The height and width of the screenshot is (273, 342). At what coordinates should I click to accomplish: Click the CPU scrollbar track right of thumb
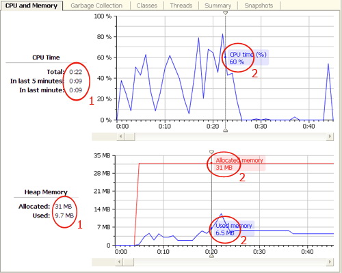[x=231, y=137]
